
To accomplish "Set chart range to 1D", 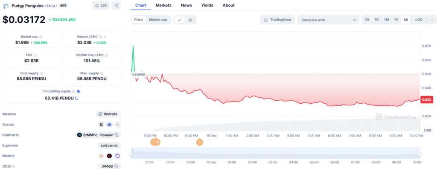I will [x=367, y=20].
